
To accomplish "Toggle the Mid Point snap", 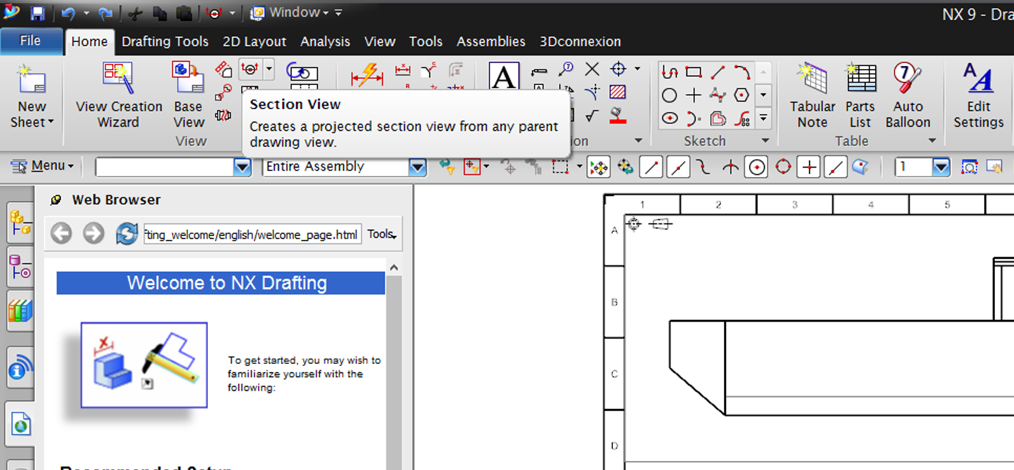I will [x=678, y=167].
